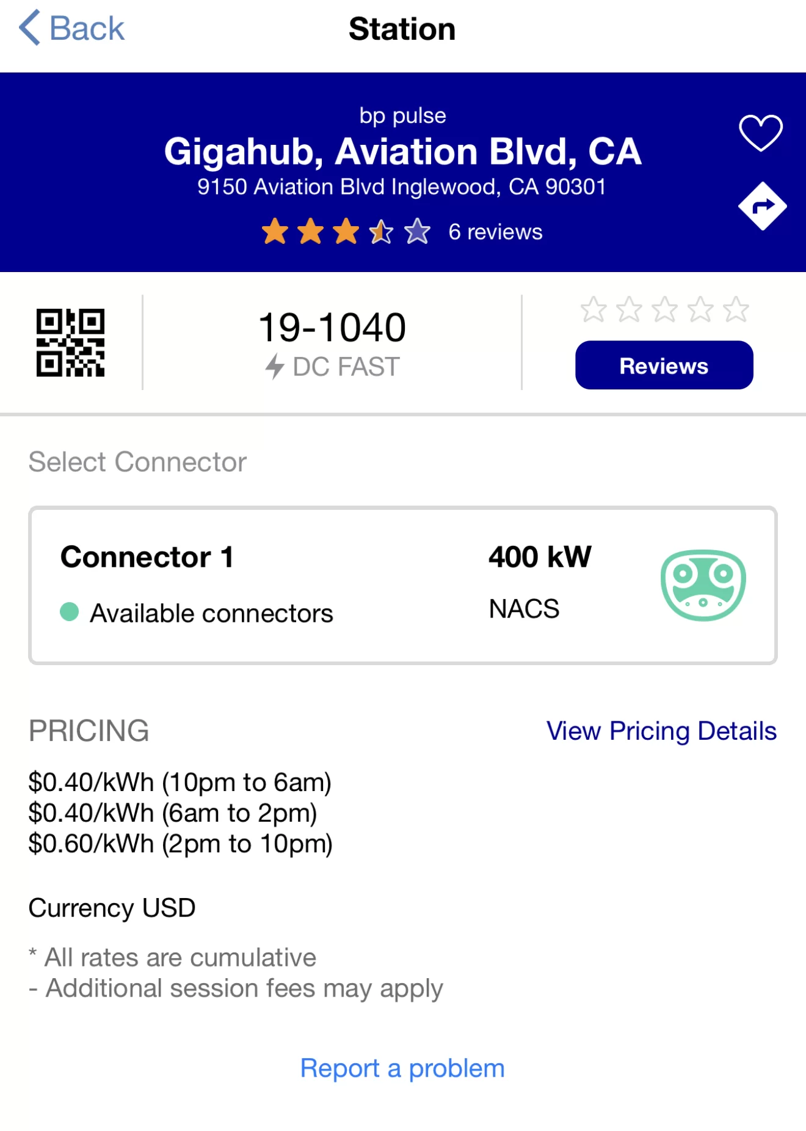Open the Reviews button
Screen dimensions: 806x1131
pyautogui.click(x=664, y=366)
